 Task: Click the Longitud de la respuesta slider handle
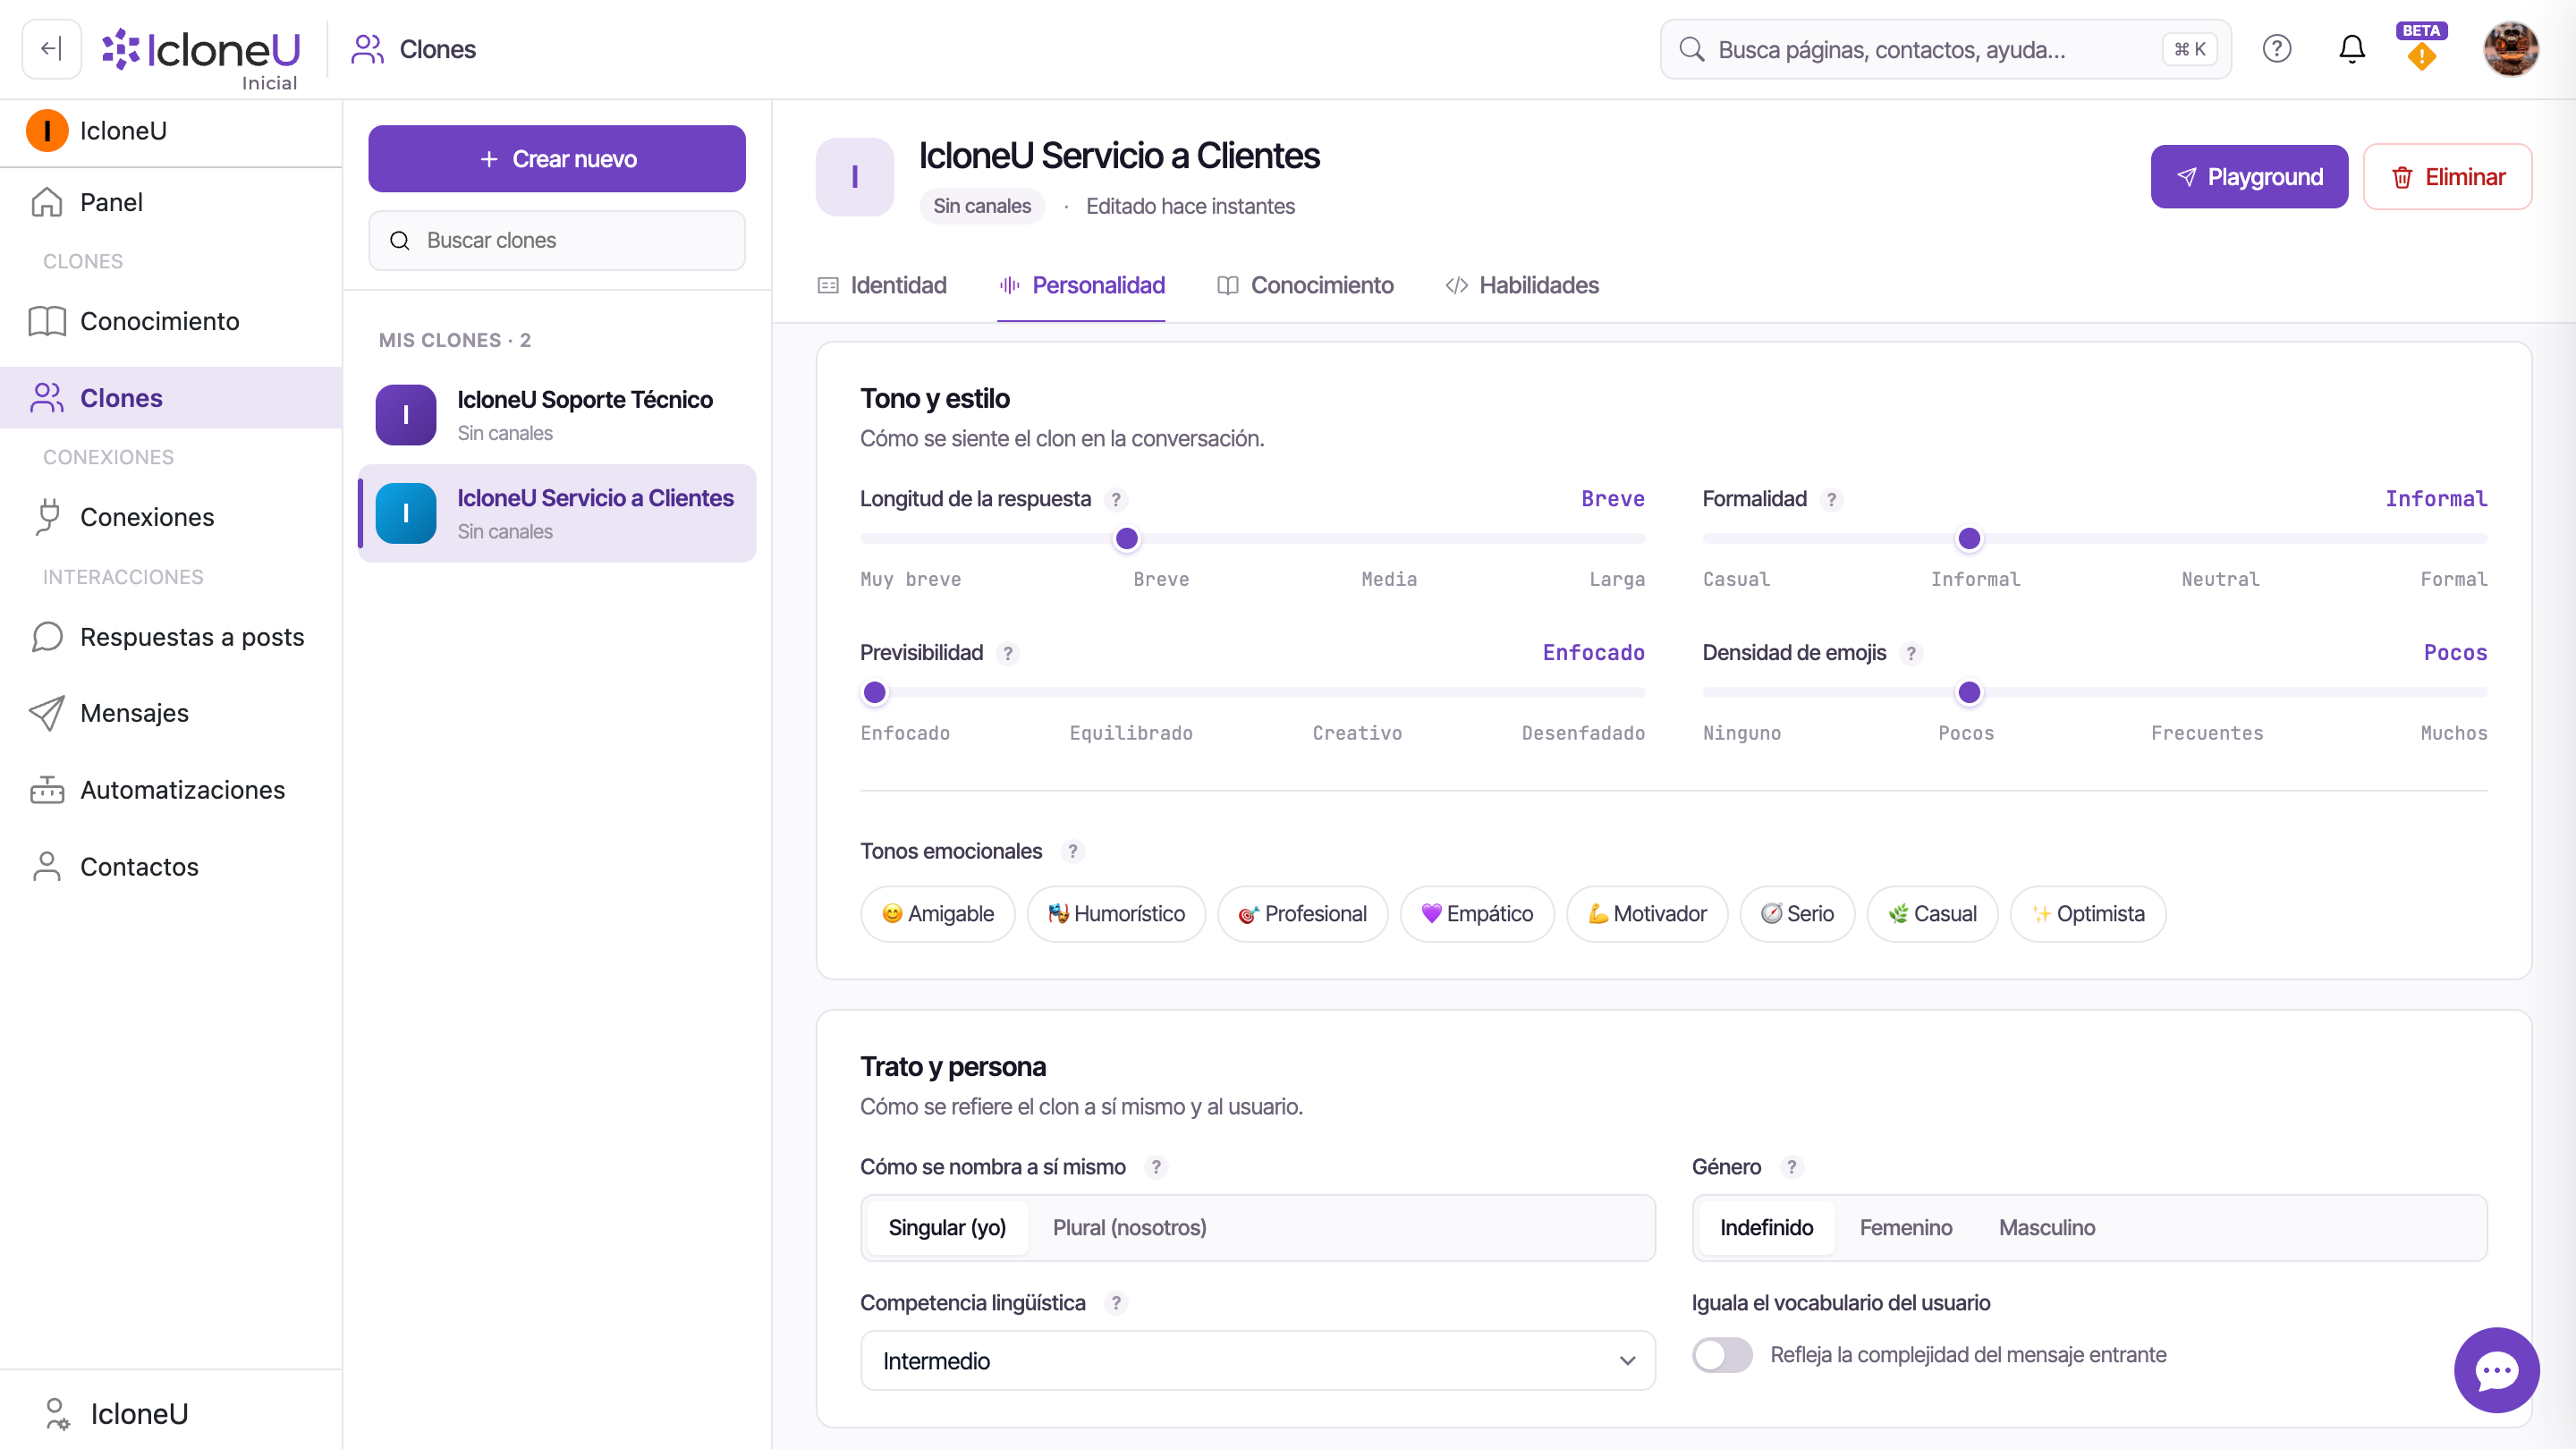coord(1126,538)
